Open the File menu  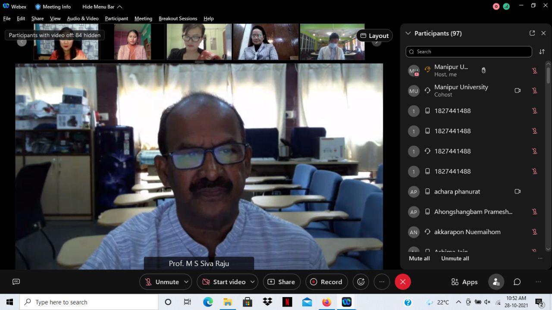[7, 19]
